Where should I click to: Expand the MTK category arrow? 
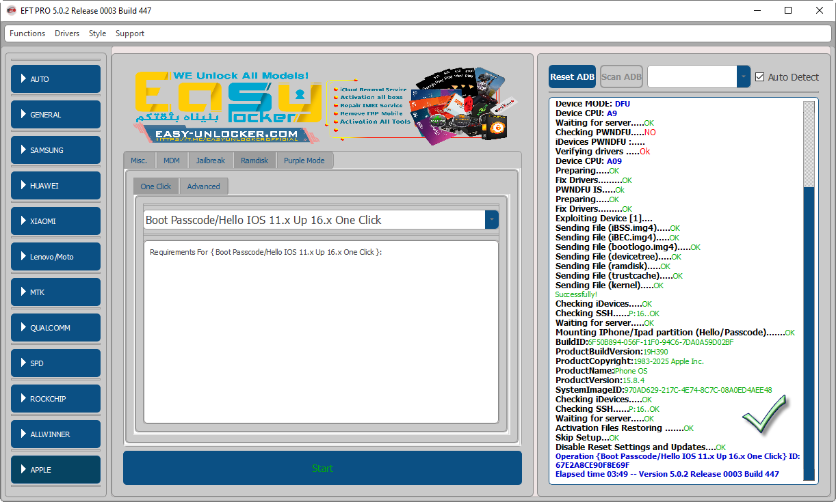tap(23, 292)
